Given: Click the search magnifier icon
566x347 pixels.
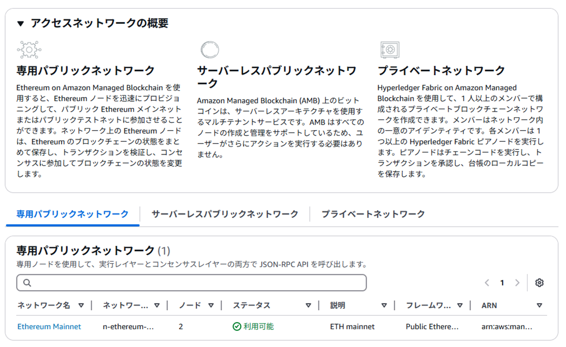Looking at the screenshot, I should (27, 283).
